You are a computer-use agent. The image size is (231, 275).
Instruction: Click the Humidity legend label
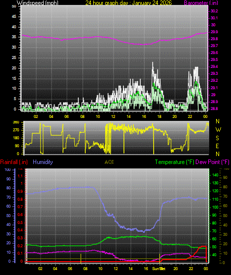pos(43,162)
